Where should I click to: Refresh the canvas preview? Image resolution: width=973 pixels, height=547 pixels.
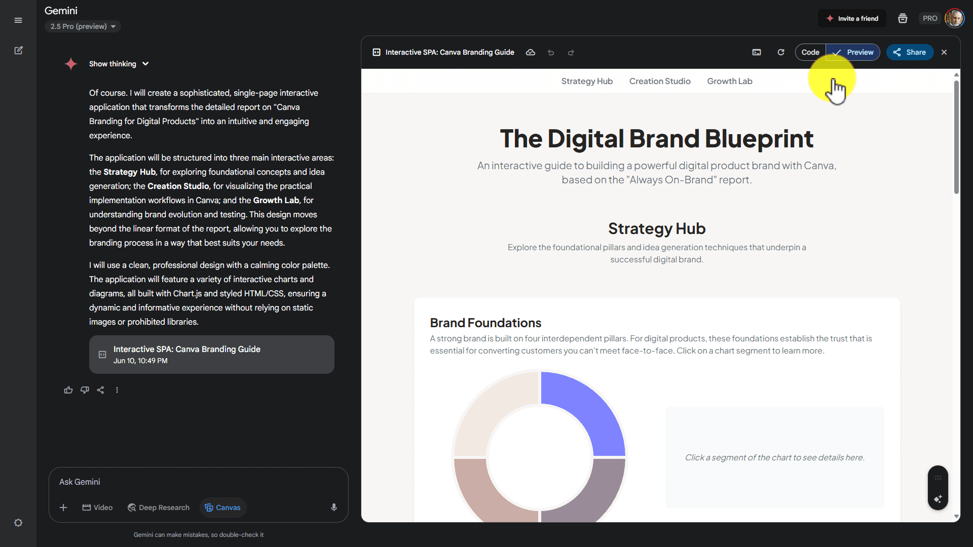781,52
